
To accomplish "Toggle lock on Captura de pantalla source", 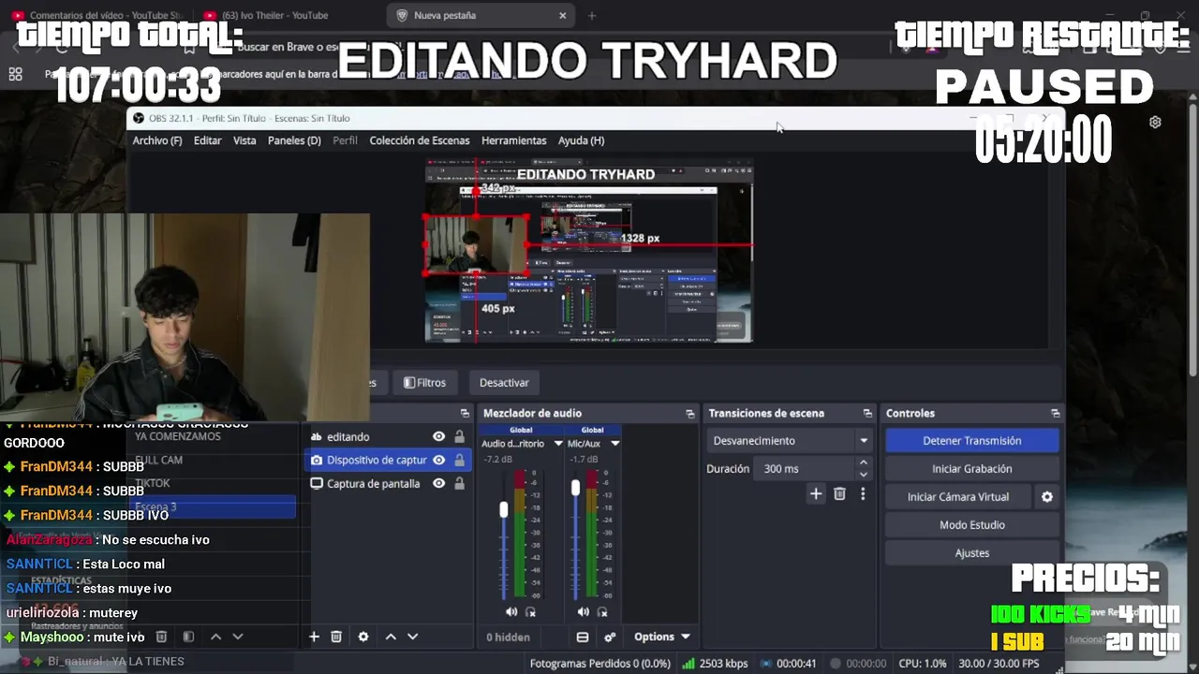I will (x=459, y=483).
